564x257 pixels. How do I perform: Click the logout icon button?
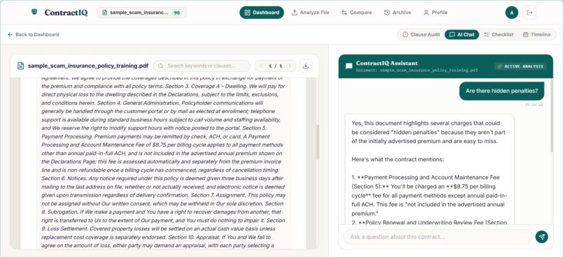(x=530, y=13)
